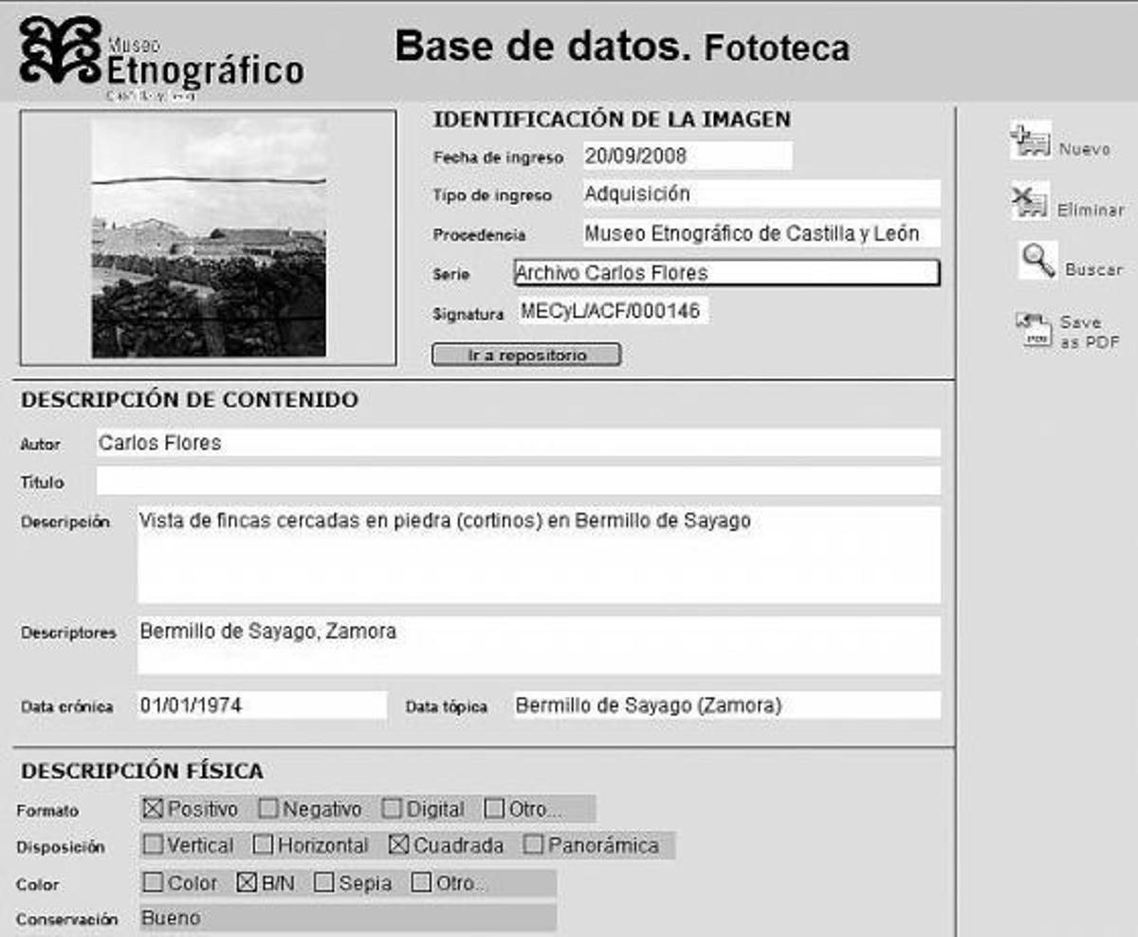Click the Conservación field Bueno
Screen dimensions: 1138x937
pyautogui.click(x=348, y=918)
